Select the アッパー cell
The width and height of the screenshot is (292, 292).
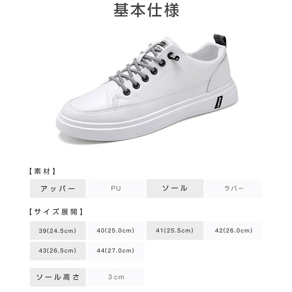[58, 188]
